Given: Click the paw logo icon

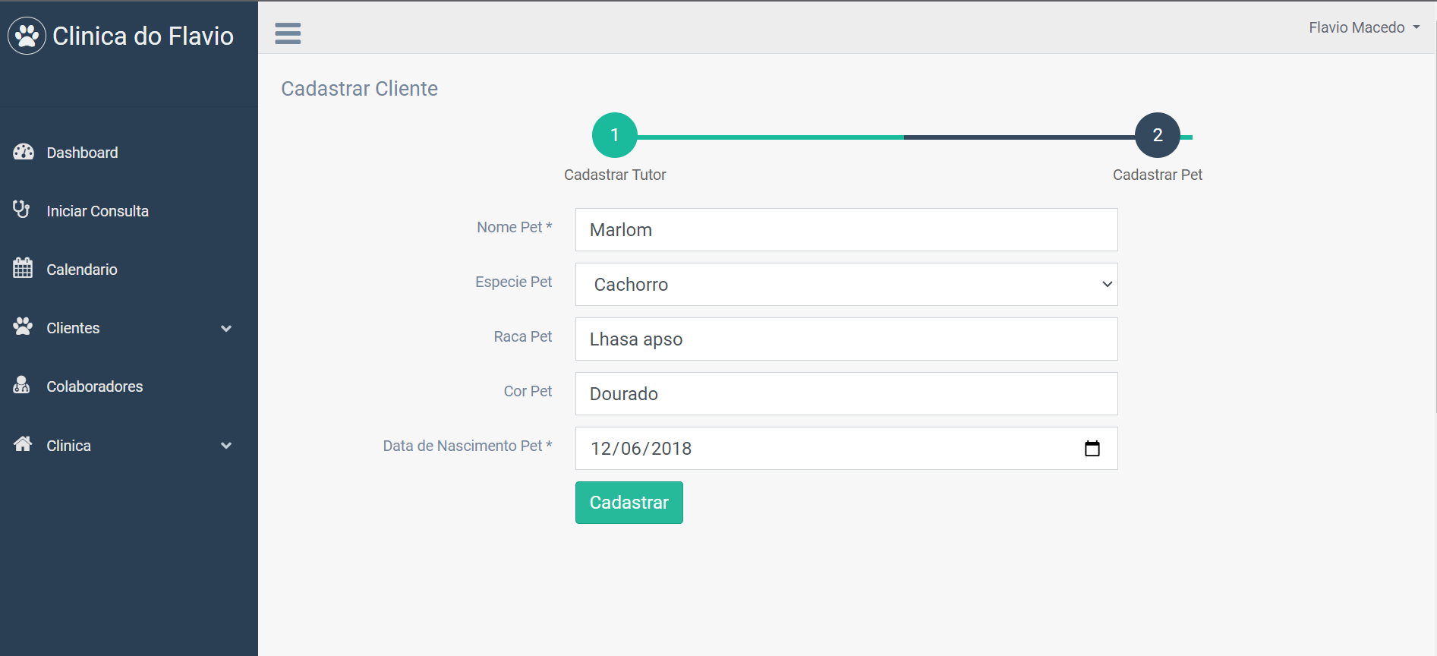Looking at the screenshot, I should [x=27, y=36].
